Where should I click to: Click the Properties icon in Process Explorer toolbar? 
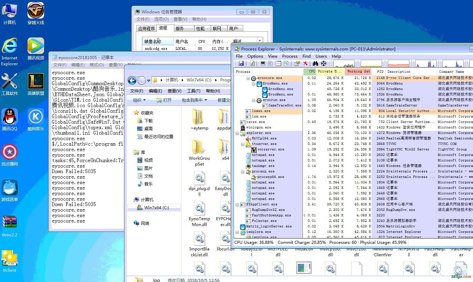click(296, 64)
